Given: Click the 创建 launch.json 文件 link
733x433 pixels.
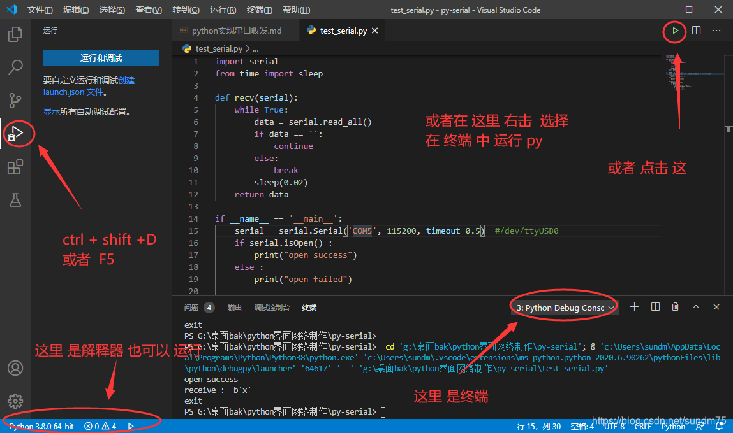Looking at the screenshot, I should 89,87.
